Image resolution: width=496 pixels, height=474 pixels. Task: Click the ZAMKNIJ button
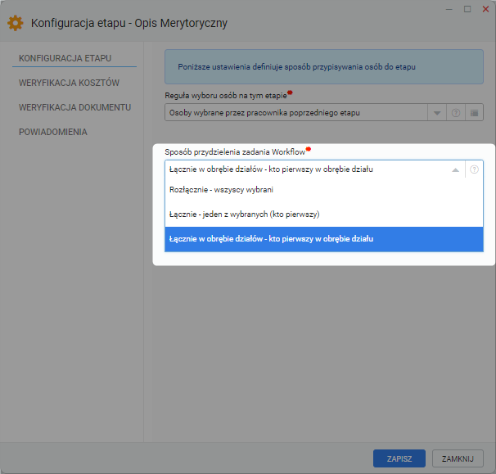tap(458, 458)
